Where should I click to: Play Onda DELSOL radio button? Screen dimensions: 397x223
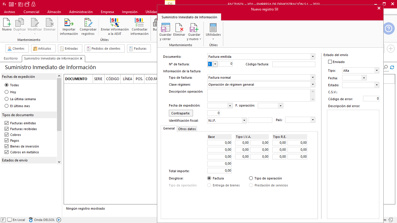(x=59, y=220)
